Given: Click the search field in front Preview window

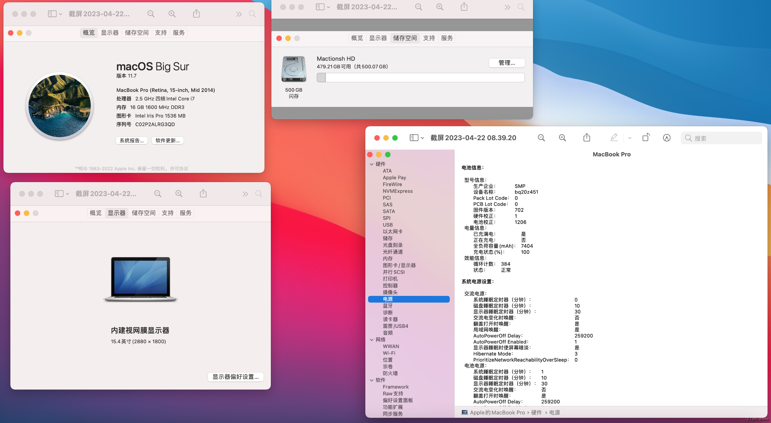Looking at the screenshot, I should (721, 138).
